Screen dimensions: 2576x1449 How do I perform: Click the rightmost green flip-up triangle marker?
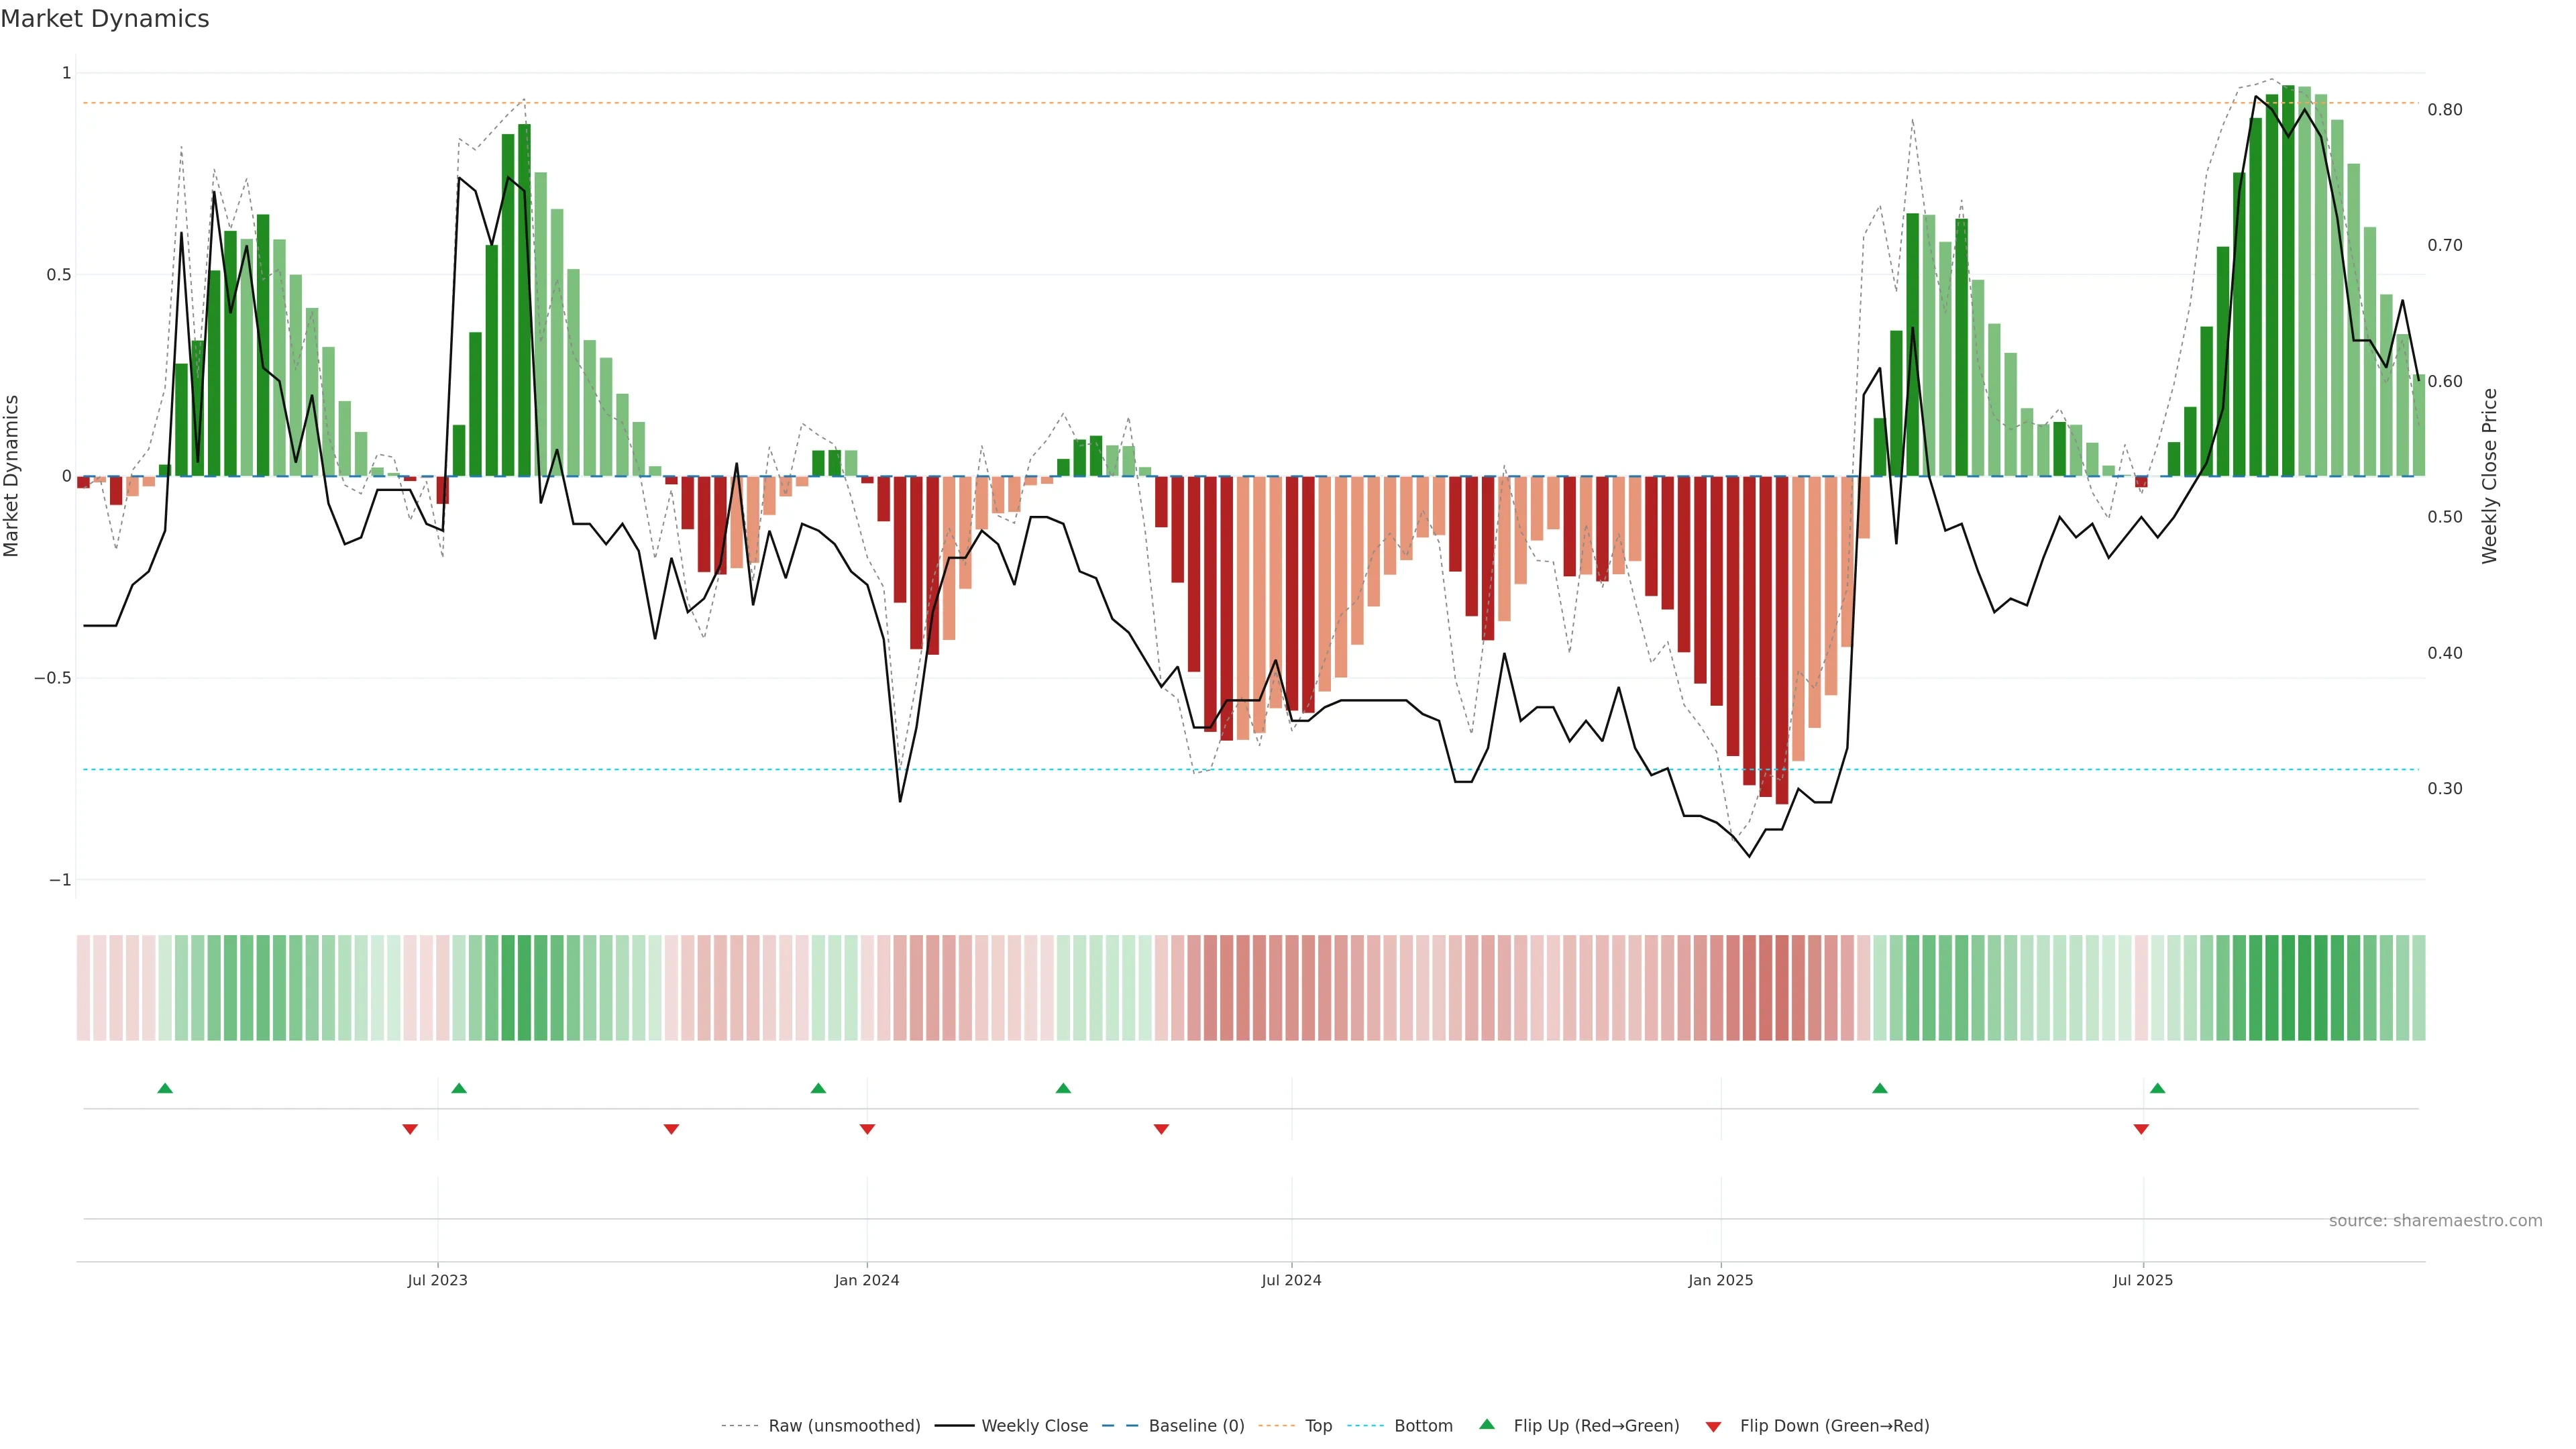(x=2157, y=1088)
